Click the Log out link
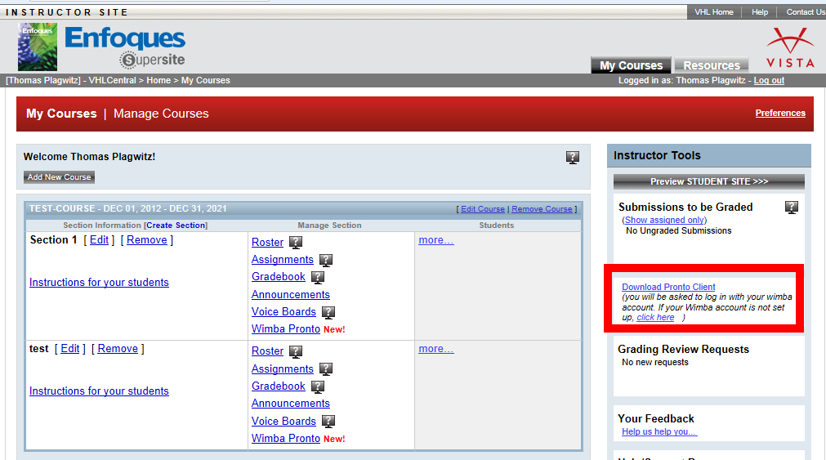This screenshot has height=460, width=826. tap(769, 80)
